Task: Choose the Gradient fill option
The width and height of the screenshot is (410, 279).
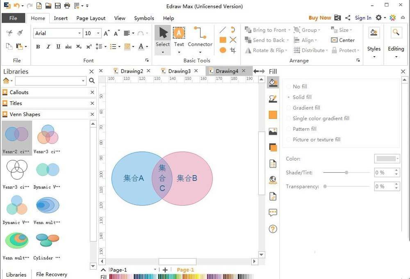Action: coord(289,108)
